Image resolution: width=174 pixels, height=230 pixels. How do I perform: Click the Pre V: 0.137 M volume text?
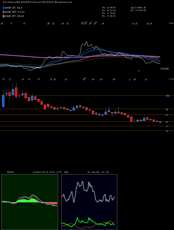(x=138, y=10)
